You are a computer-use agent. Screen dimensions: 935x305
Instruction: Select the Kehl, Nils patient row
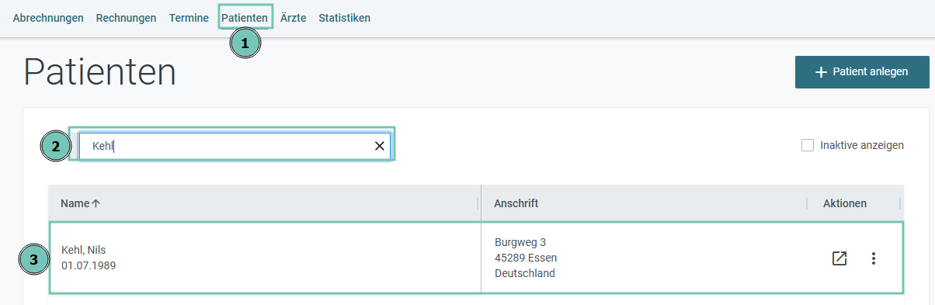click(x=476, y=258)
